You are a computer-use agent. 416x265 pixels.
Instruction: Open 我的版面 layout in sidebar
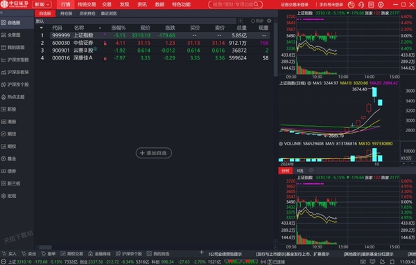[16, 47]
